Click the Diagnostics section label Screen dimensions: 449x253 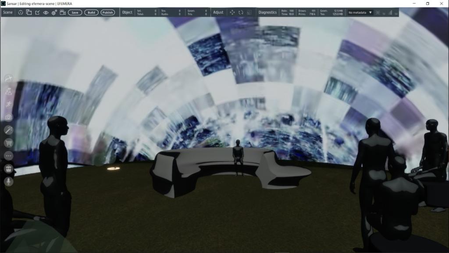tap(267, 12)
